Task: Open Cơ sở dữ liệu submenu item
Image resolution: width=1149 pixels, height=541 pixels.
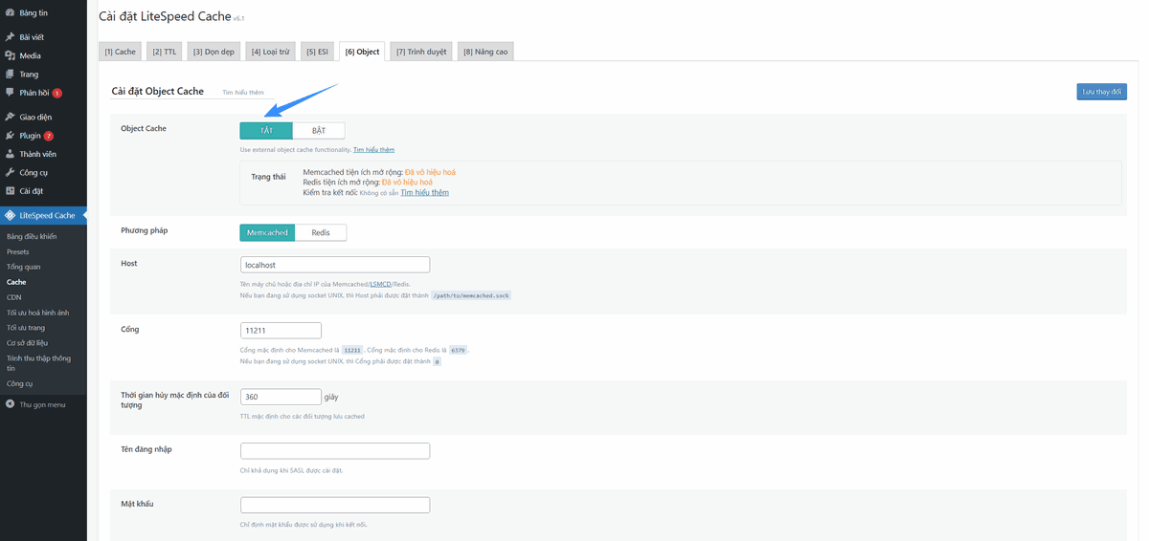Action: [27, 342]
